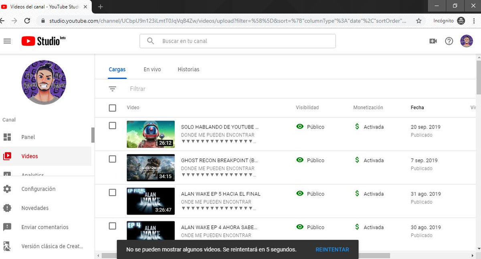Click monetization dollar icon for Alan Wake EP 5
481x259 pixels.
pos(357,193)
